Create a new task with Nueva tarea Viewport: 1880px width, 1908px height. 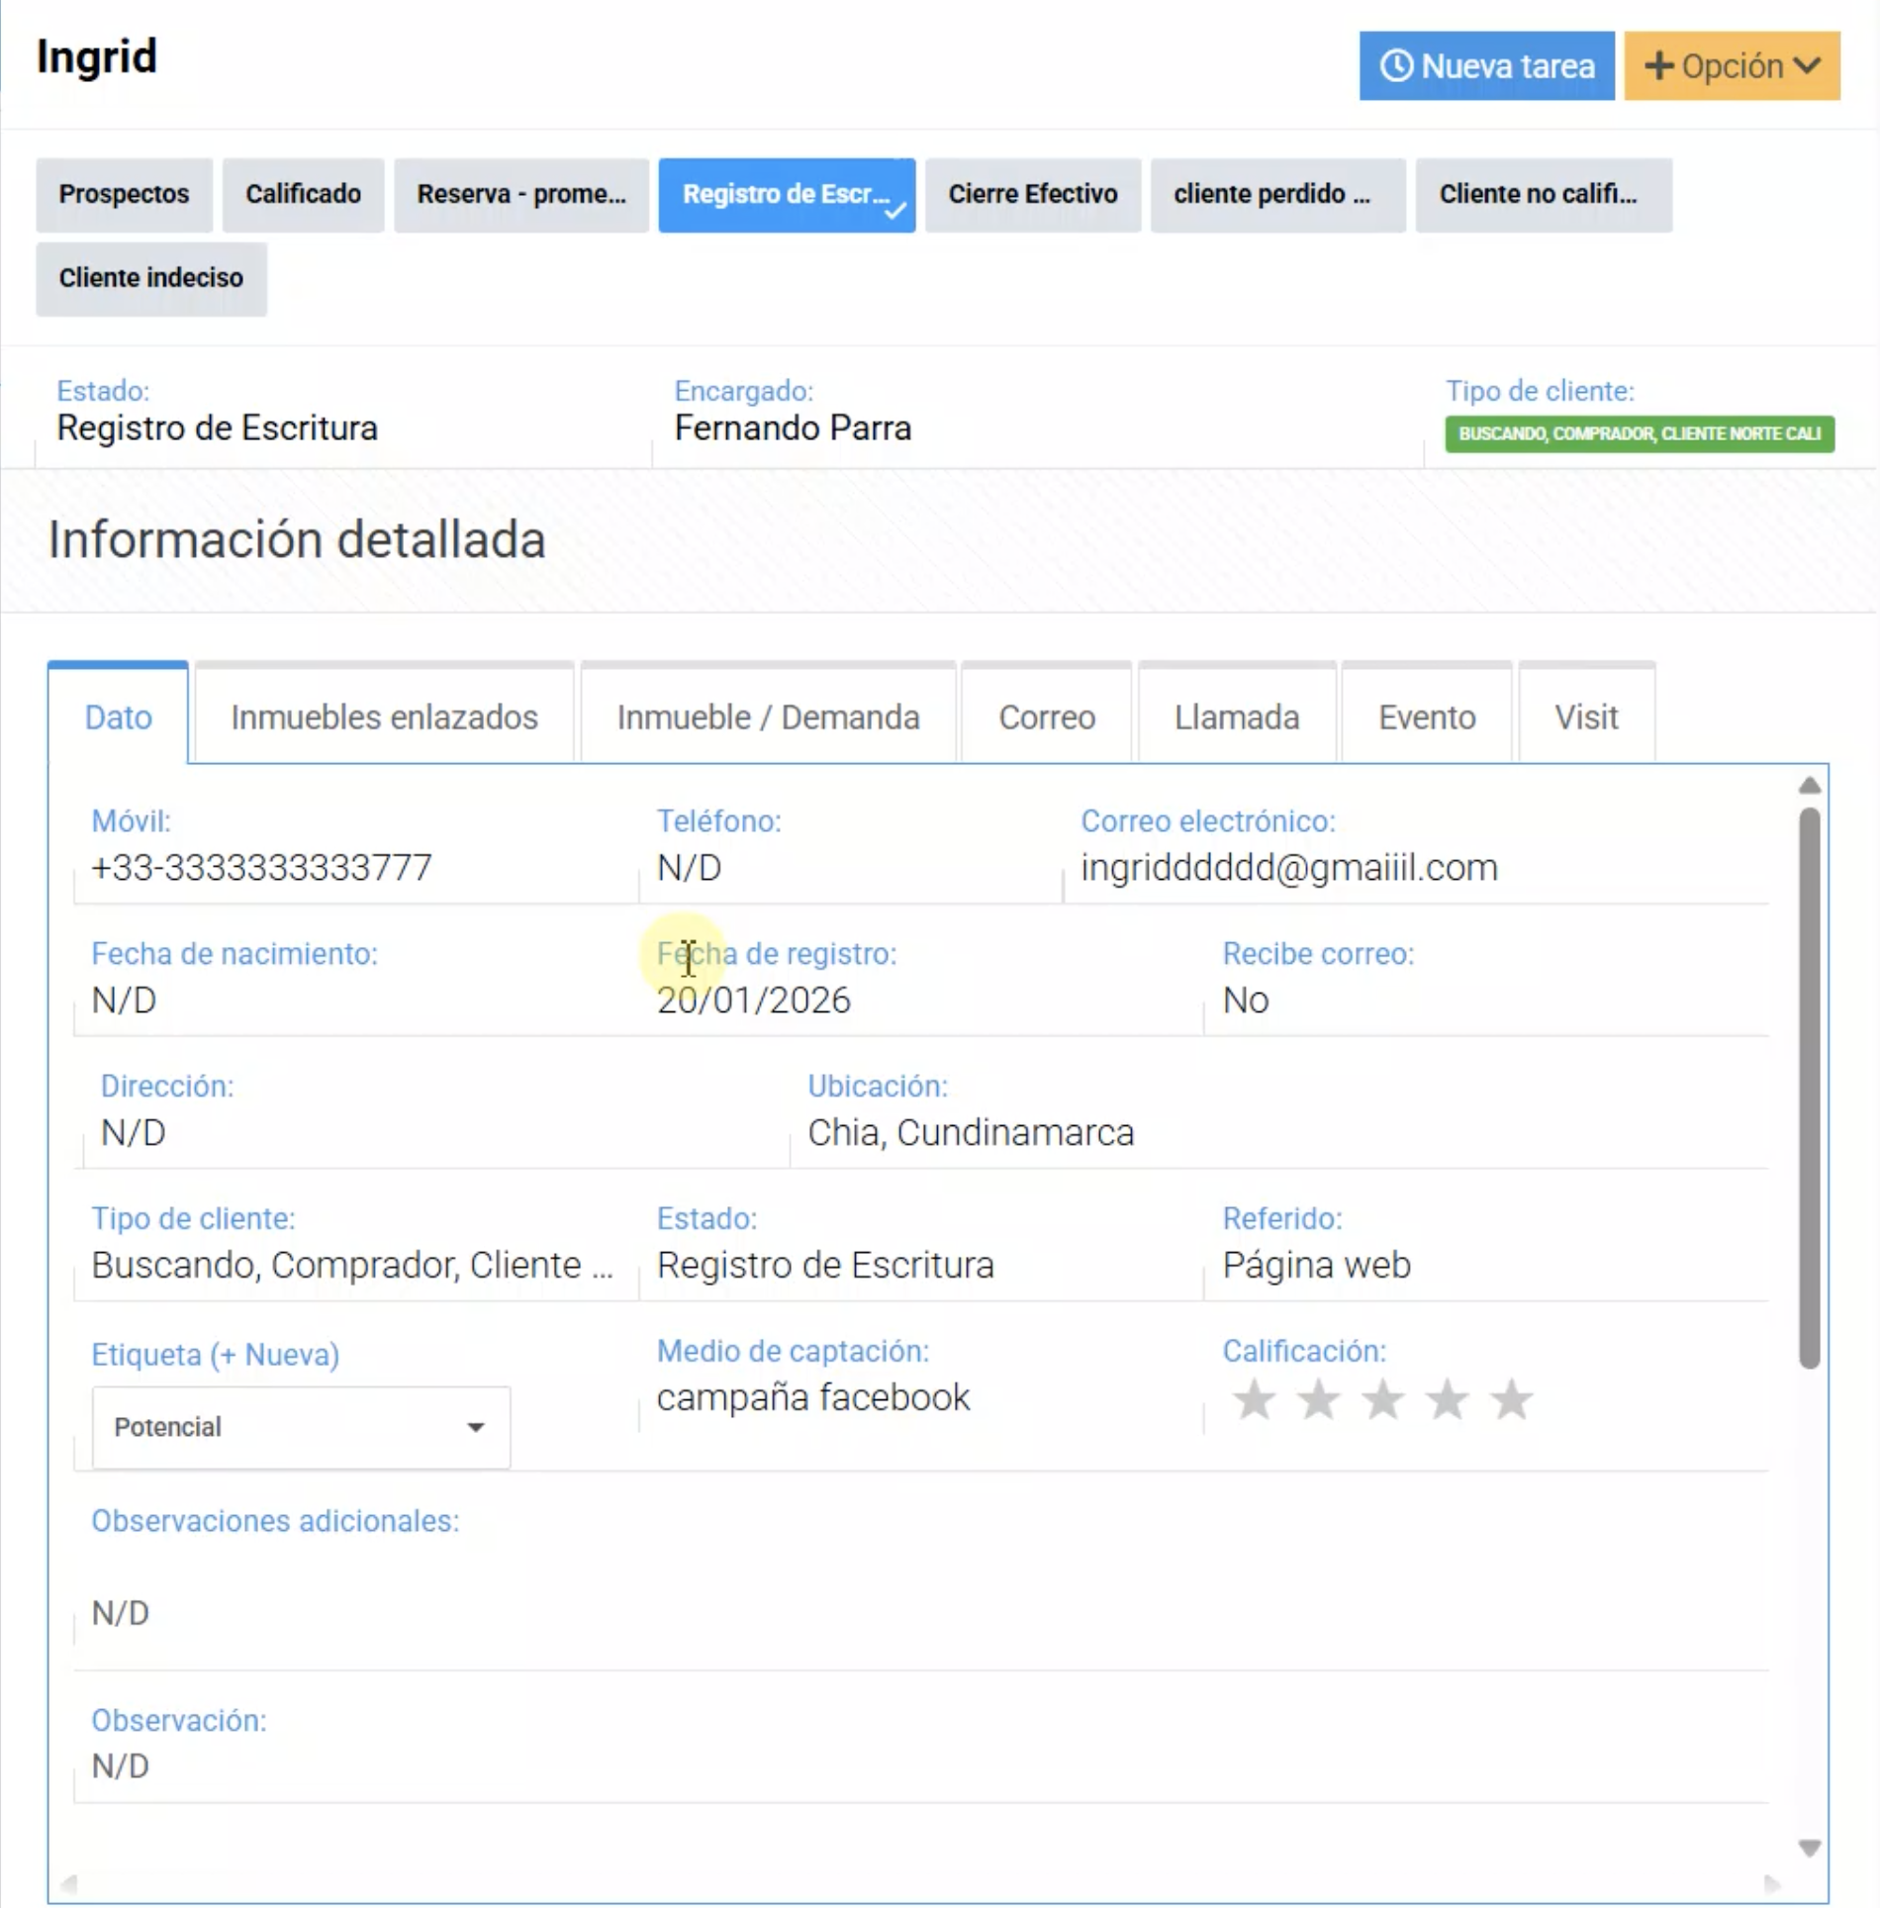click(1485, 66)
